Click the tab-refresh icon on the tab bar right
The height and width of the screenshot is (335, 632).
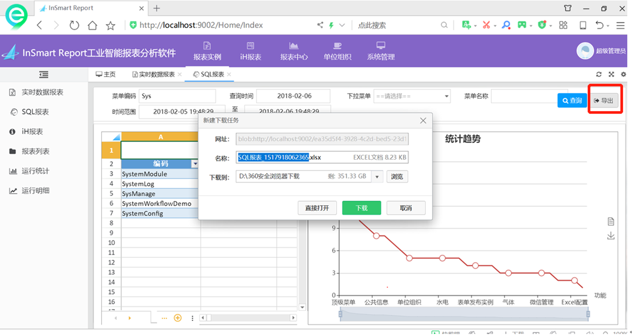point(599,75)
